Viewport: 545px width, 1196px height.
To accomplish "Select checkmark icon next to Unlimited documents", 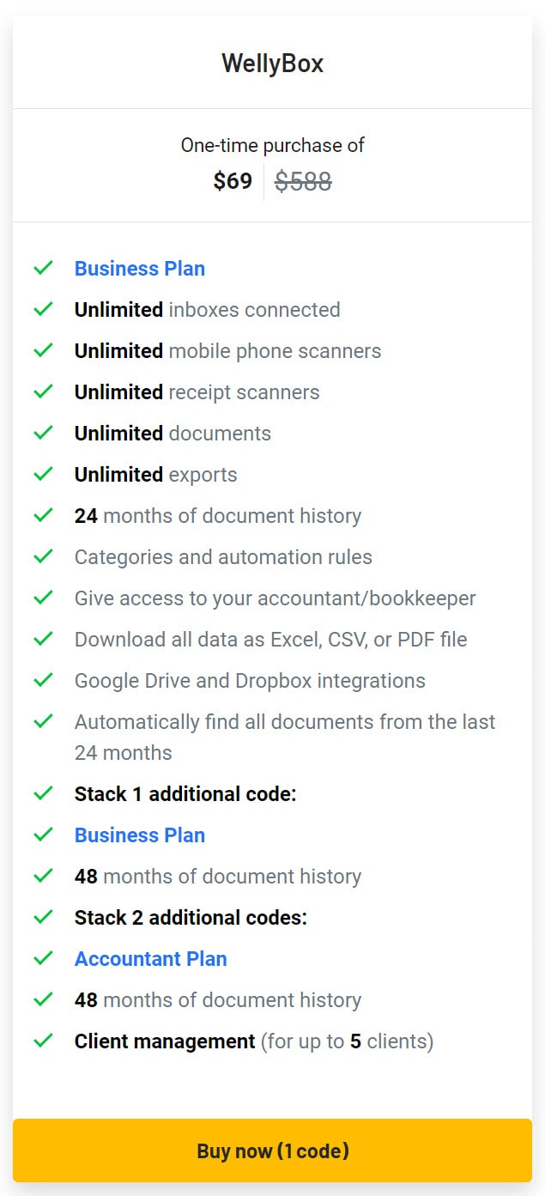I will coord(43,434).
